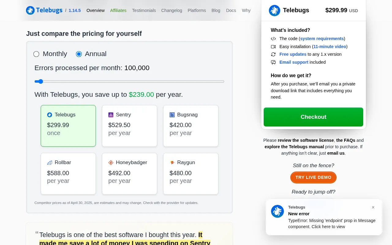
Task: Open the Overview nav item
Action: click(x=96, y=10)
